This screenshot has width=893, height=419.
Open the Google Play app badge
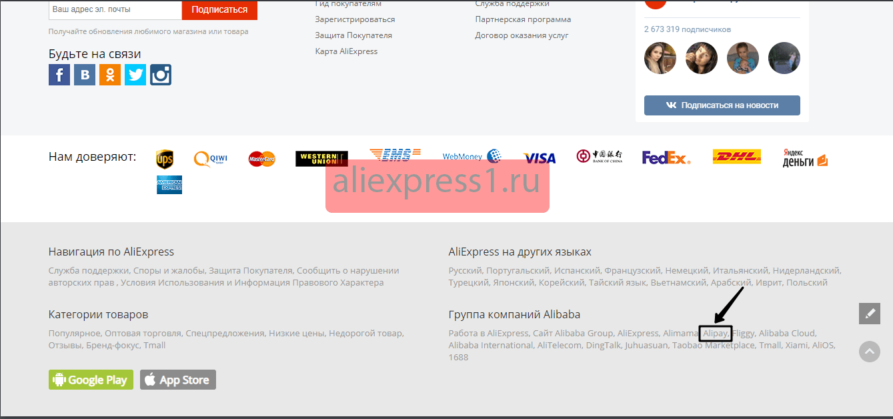[x=91, y=380]
